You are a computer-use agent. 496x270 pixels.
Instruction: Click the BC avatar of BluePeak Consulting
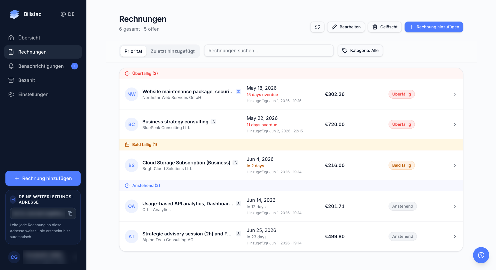click(131, 124)
